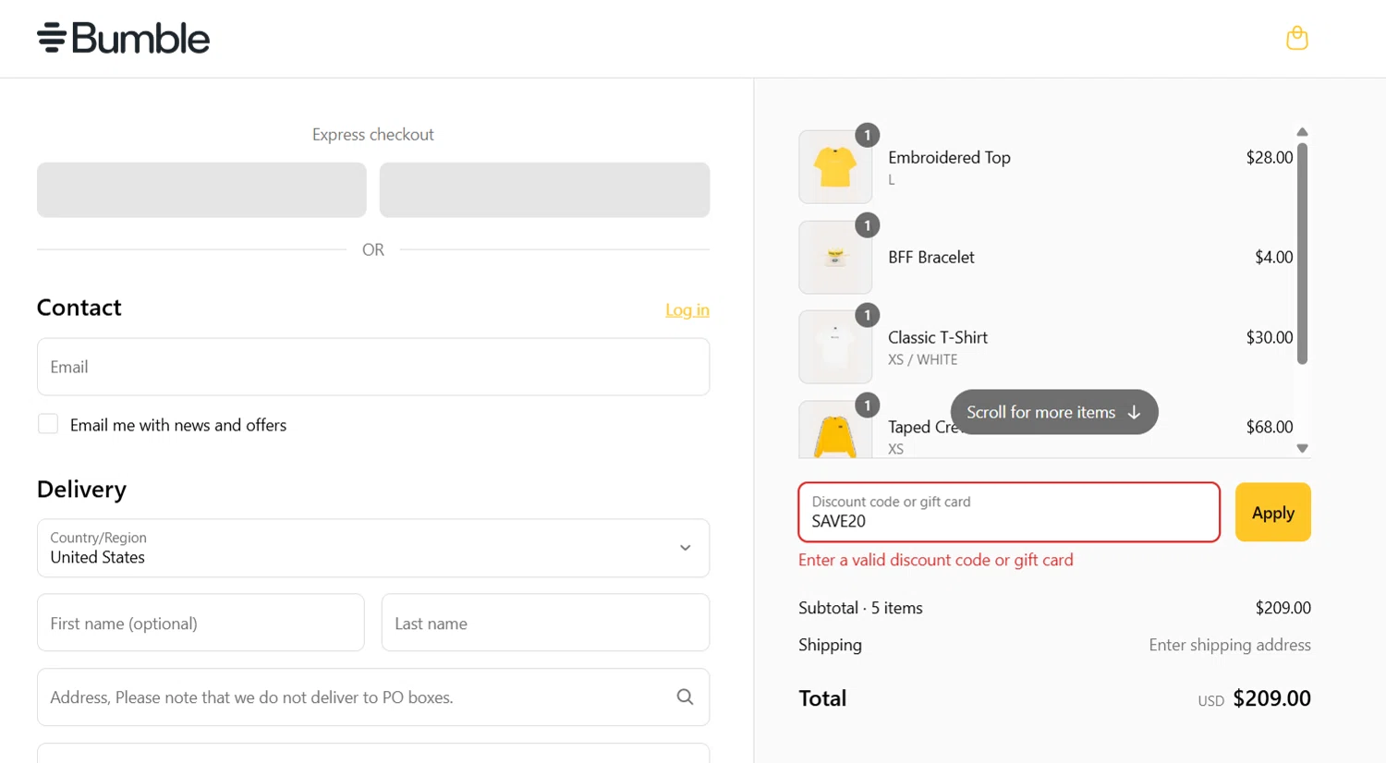Enable Email me with news and offers

tap(48, 424)
